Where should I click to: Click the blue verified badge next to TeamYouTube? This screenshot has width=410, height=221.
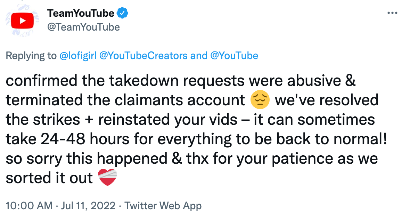122,13
